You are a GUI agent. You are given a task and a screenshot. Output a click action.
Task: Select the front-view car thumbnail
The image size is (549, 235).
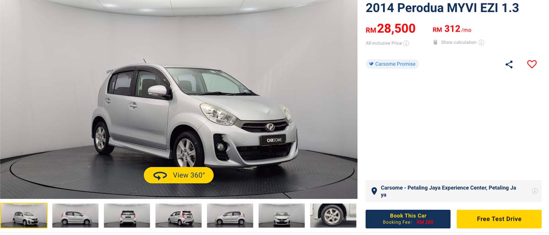tap(282, 215)
